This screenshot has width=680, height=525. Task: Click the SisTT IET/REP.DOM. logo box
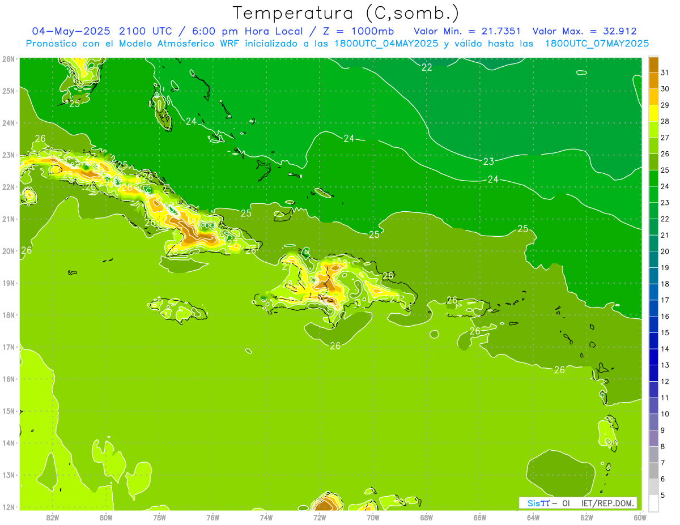click(578, 503)
